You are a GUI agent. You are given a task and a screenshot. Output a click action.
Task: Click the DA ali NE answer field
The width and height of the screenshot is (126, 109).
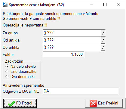[x=80, y=91]
